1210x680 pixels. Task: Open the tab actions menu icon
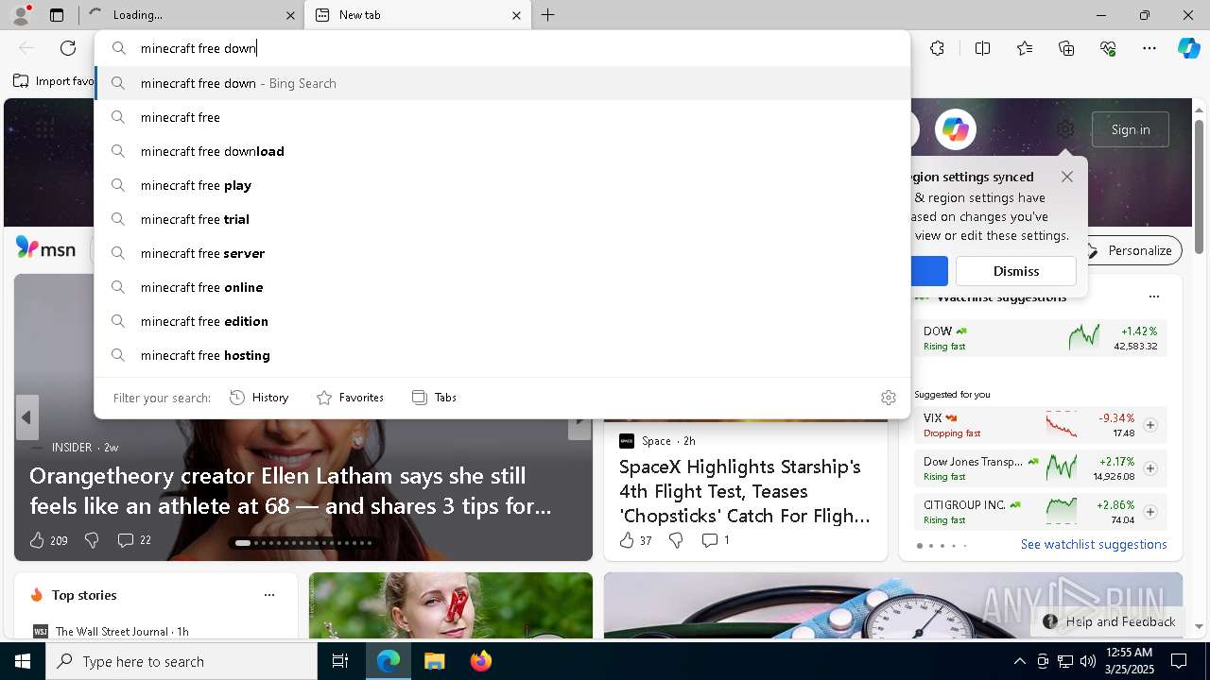[57, 15]
